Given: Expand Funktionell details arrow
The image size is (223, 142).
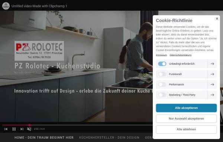Looking at the screenshot, I should click(x=212, y=74).
